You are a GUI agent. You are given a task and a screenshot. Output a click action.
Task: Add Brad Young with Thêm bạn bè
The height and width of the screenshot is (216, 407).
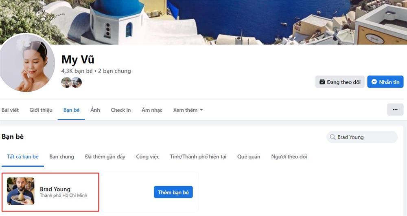pos(173,192)
